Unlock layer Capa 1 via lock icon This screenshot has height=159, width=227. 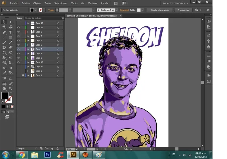pyautogui.click(x=23, y=76)
